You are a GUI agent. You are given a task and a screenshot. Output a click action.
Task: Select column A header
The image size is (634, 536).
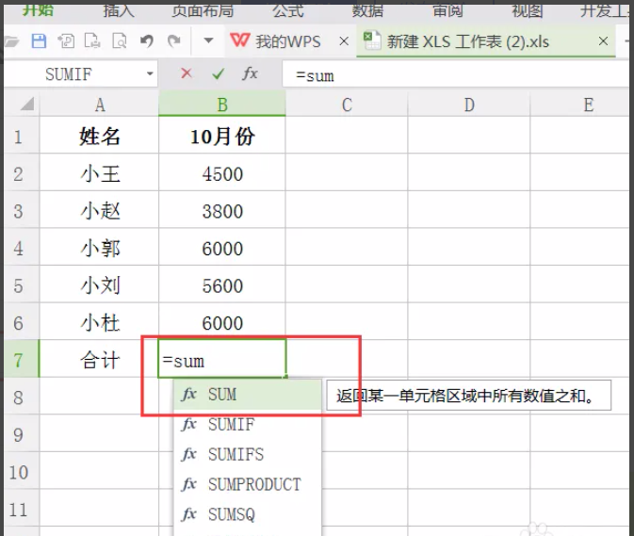100,105
